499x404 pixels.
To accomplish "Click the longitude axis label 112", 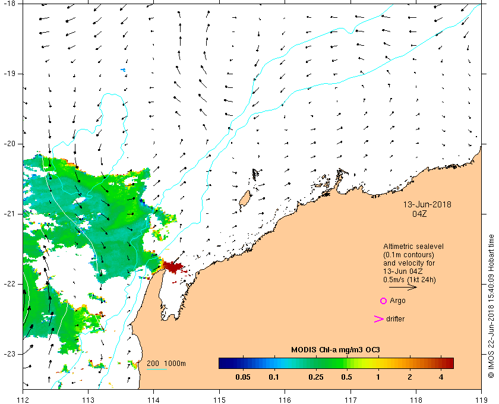I will pyautogui.click(x=23, y=400).
